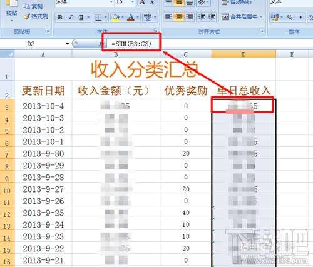Open the fill color dropdown arrow

click(x=123, y=18)
